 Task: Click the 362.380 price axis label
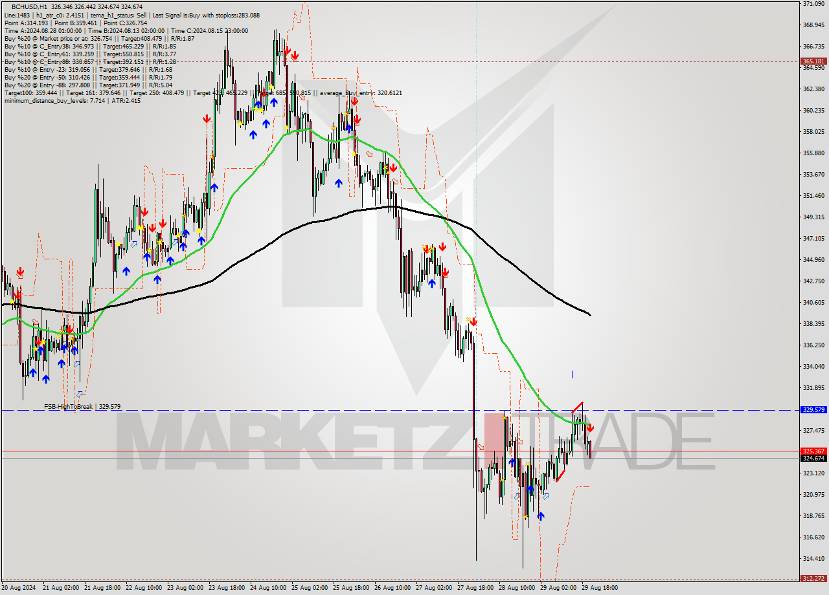[x=813, y=89]
